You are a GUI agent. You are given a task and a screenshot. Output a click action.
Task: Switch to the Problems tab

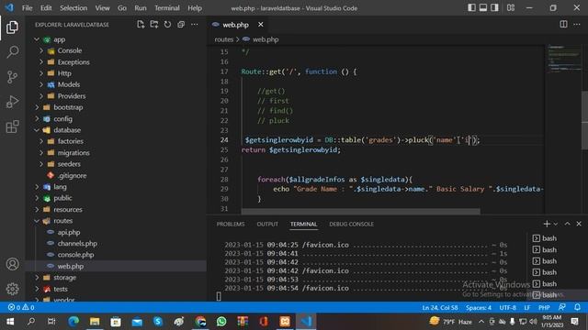tap(231, 224)
